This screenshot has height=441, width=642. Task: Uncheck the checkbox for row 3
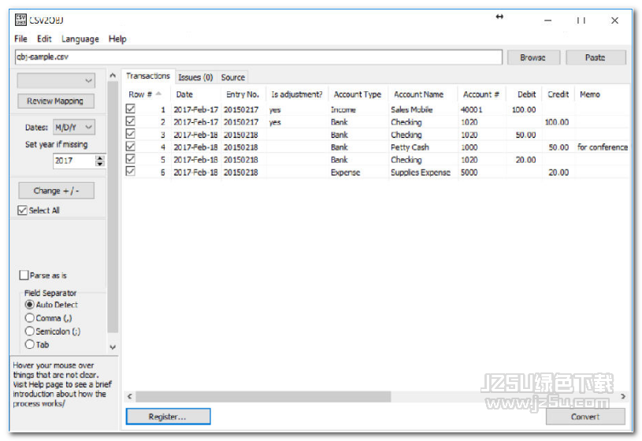click(x=130, y=134)
